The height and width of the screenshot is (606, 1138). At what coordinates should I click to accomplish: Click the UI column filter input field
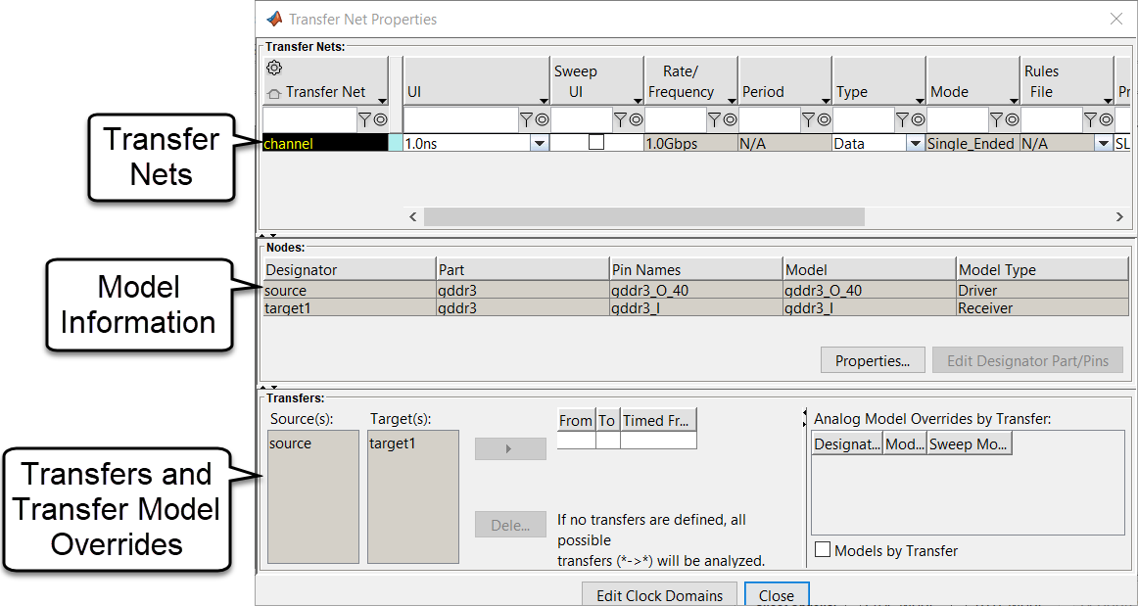pyautogui.click(x=461, y=119)
